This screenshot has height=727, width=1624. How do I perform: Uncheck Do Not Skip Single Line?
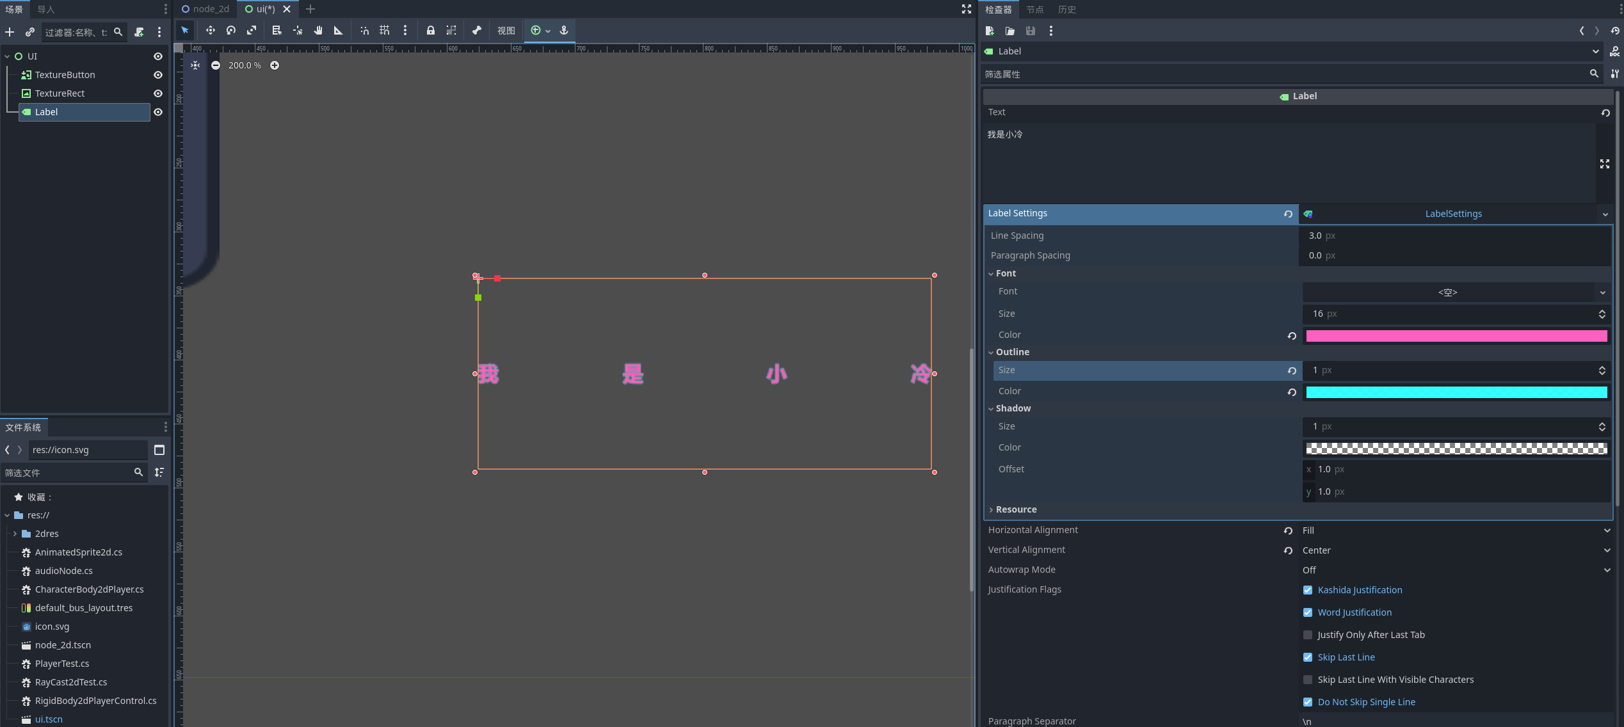tap(1308, 702)
